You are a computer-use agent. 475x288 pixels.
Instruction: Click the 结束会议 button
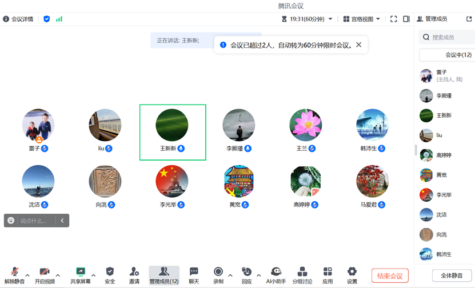390,276
